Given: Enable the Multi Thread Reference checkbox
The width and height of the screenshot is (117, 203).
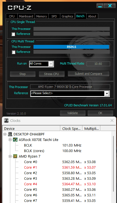Looking at the screenshot, I should (x=14, y=52).
